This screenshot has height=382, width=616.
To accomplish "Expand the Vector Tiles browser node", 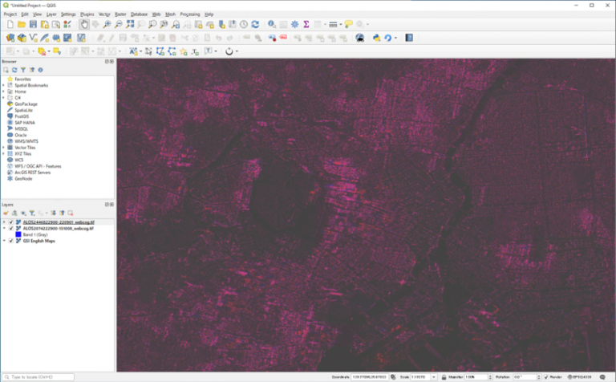I will tap(3, 148).
